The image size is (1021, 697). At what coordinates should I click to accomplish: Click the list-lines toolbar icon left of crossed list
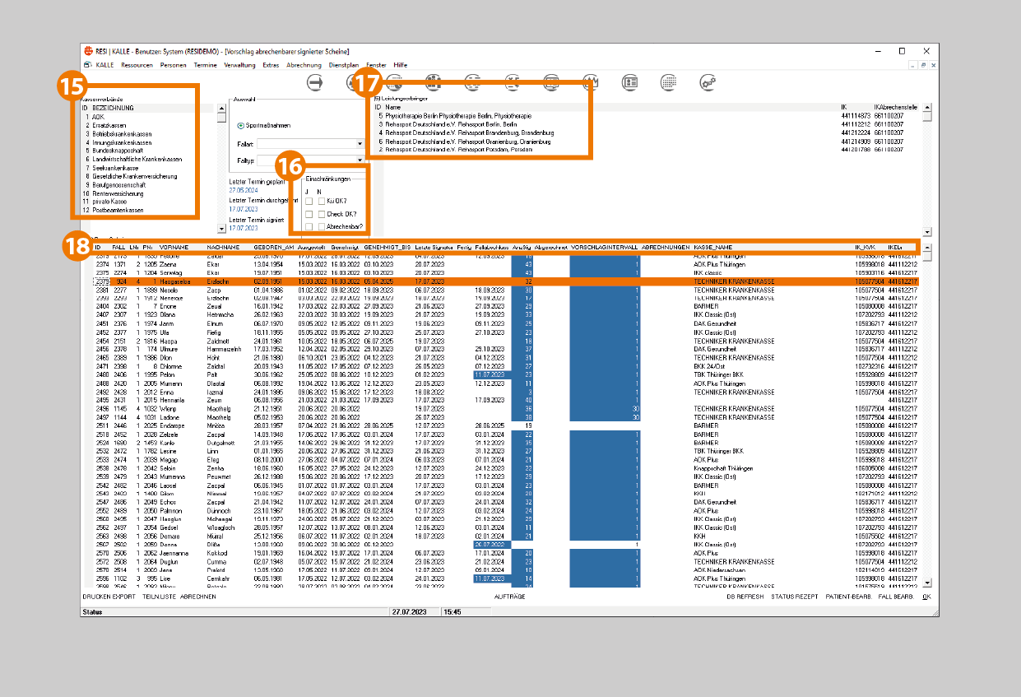pos(472,82)
